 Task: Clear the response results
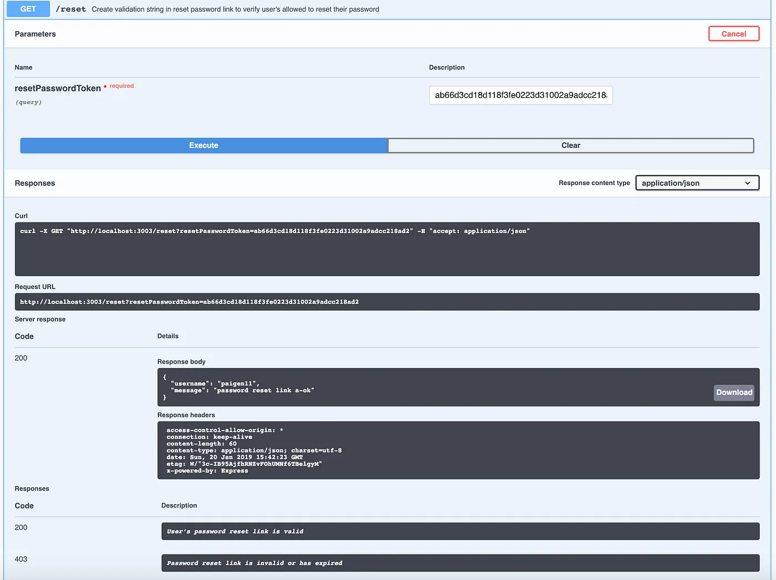coord(570,146)
